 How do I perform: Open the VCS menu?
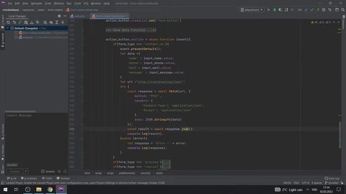pos(86,4)
